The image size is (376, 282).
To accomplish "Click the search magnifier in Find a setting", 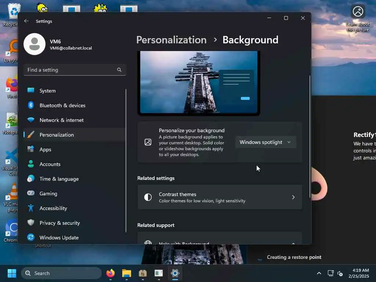I will click(119, 70).
